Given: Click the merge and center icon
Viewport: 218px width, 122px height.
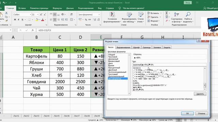Looking at the screenshot, I should click(72, 20).
